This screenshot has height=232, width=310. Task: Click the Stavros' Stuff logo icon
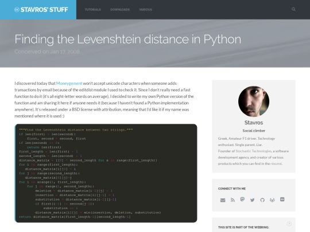(17, 10)
